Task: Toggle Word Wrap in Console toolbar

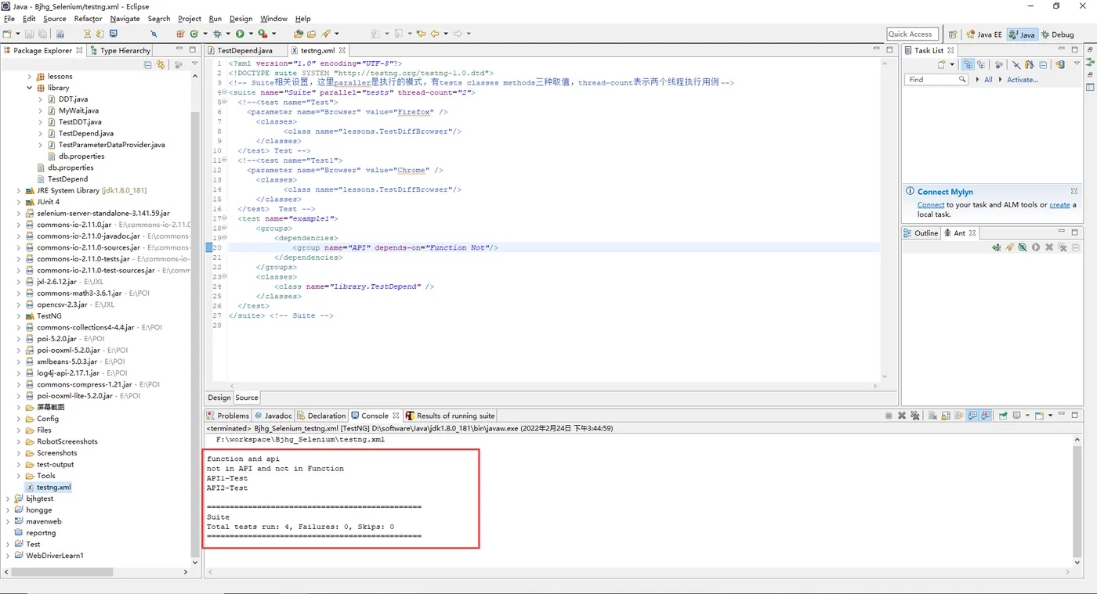Action: [x=960, y=416]
